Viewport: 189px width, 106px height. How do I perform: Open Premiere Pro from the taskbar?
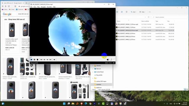pyautogui.click(x=94, y=104)
